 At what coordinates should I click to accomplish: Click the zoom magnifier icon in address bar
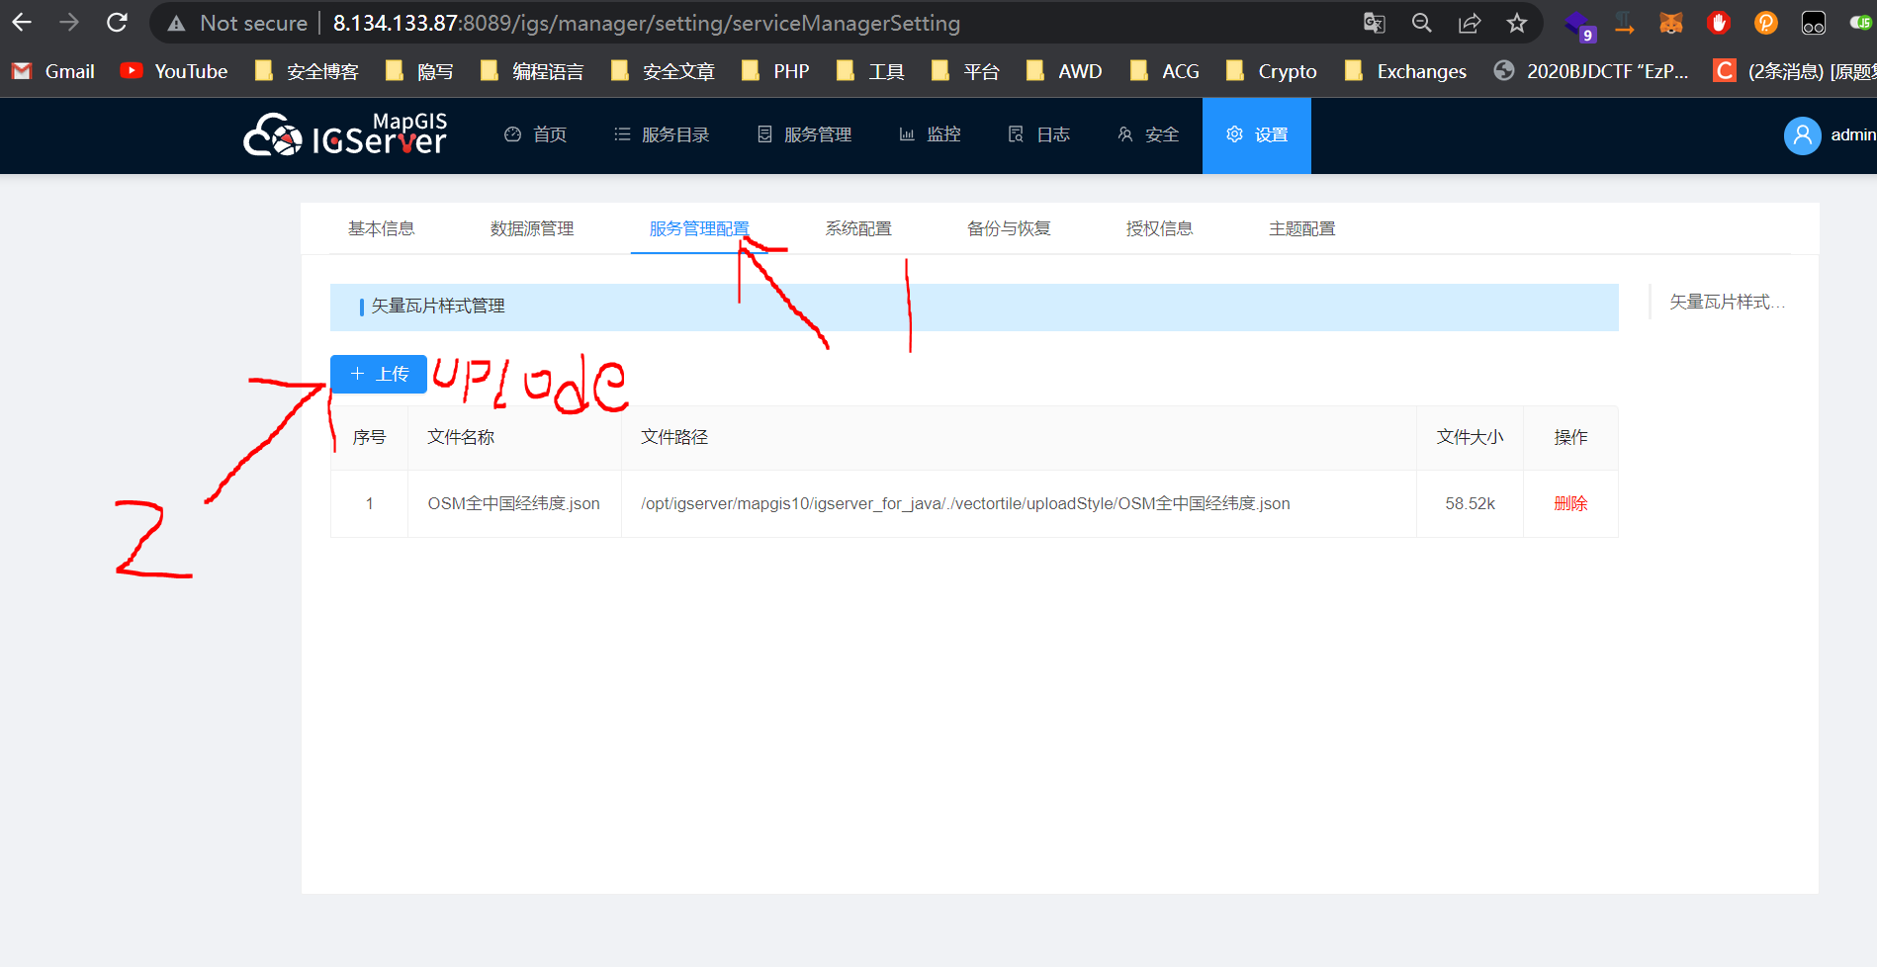(x=1421, y=23)
